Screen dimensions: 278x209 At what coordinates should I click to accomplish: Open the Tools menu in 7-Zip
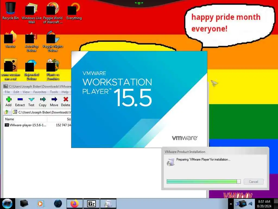[54, 92]
